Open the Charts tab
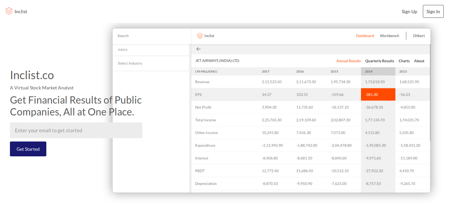The image size is (452, 221). point(404,61)
